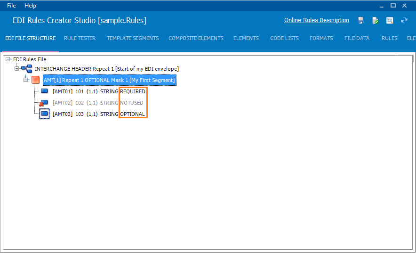
Task: Open the TEMPLATE SEGMENTS tab
Action: (x=133, y=38)
